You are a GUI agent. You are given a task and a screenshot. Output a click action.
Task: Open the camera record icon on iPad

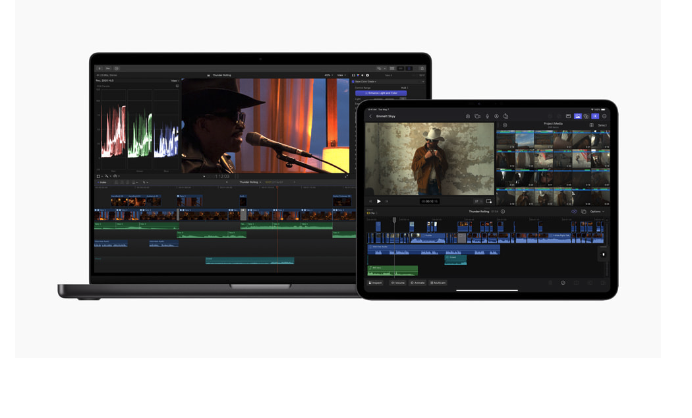pos(478,117)
